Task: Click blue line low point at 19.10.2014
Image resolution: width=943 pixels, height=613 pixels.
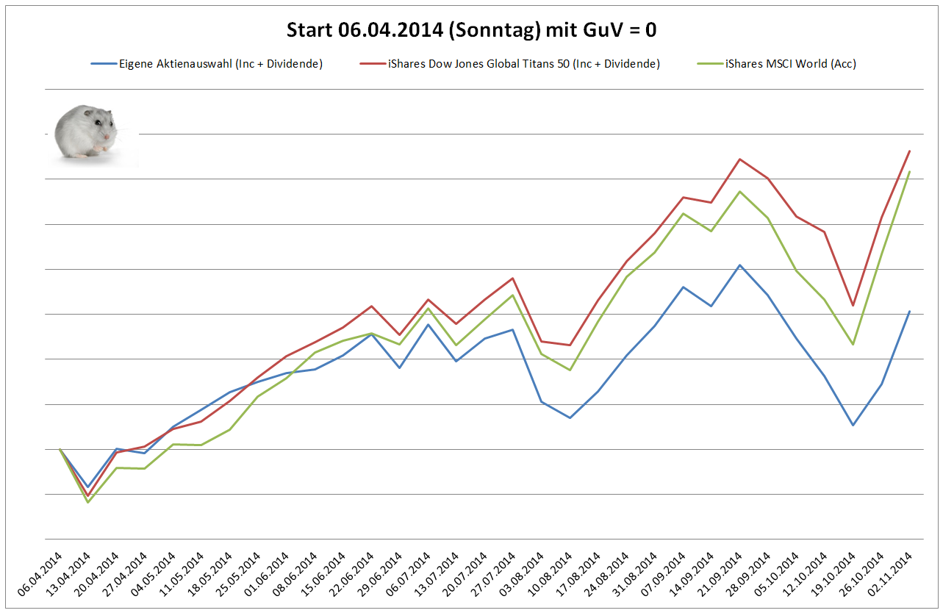Action: (853, 425)
